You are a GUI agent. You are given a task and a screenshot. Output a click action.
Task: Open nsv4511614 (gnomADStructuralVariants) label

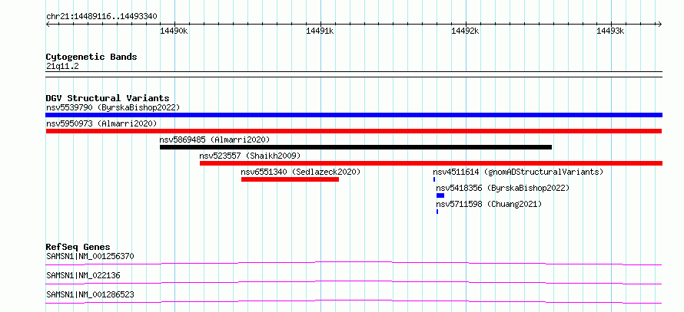click(518, 172)
